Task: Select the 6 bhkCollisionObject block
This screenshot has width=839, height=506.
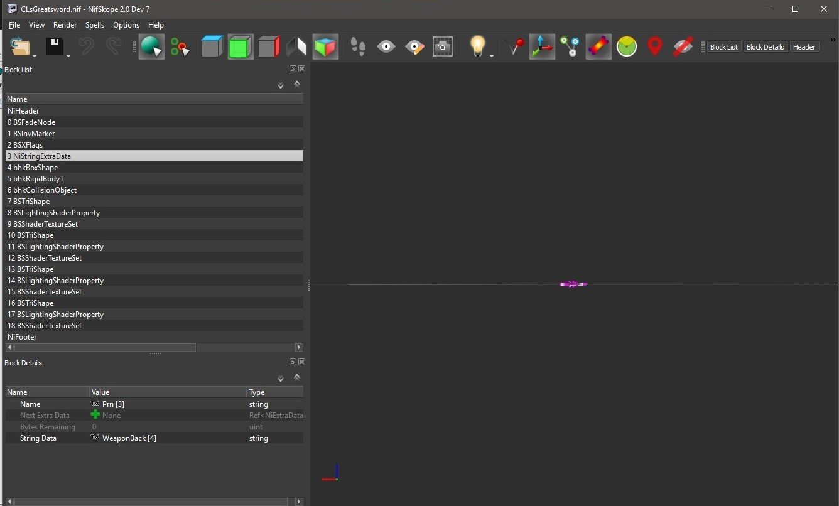Action: pyautogui.click(x=154, y=190)
